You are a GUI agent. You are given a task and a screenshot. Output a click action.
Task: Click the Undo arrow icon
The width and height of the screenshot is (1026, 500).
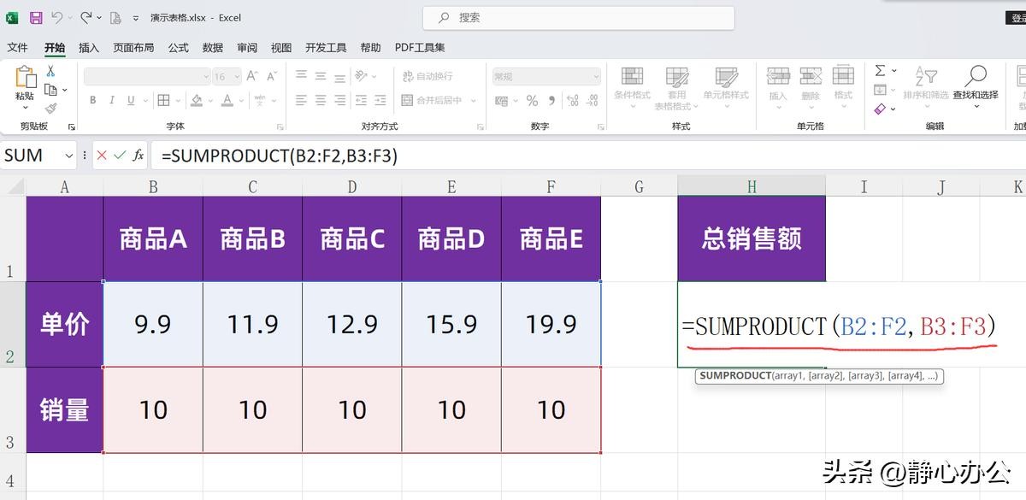(x=57, y=17)
